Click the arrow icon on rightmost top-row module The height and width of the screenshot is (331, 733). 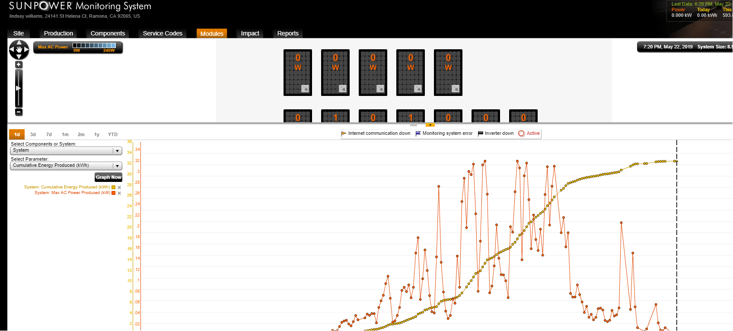(456, 88)
